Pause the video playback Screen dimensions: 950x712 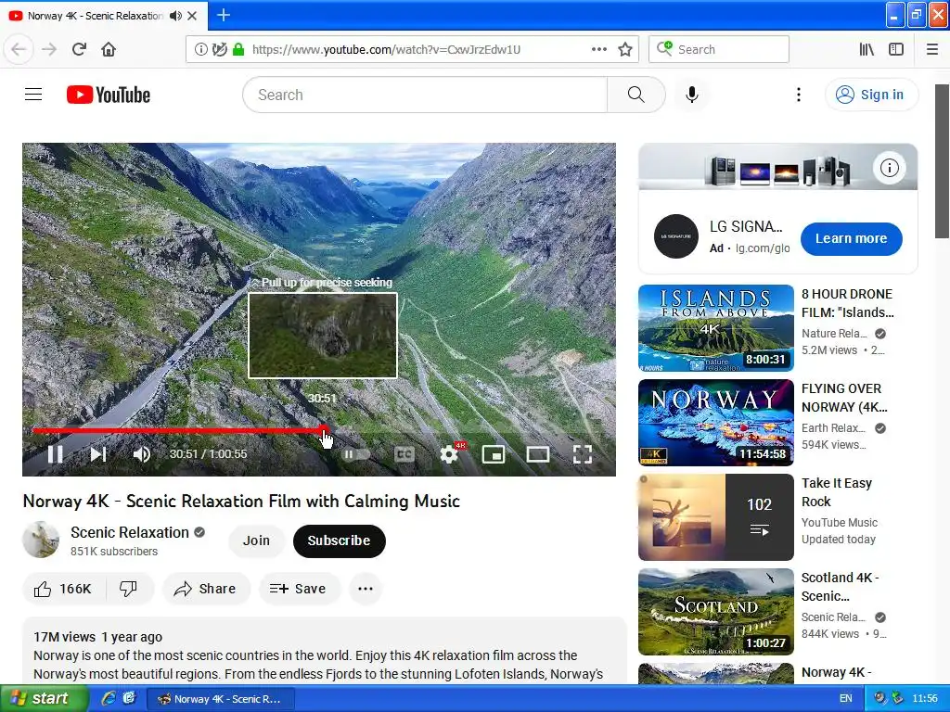pyautogui.click(x=55, y=454)
